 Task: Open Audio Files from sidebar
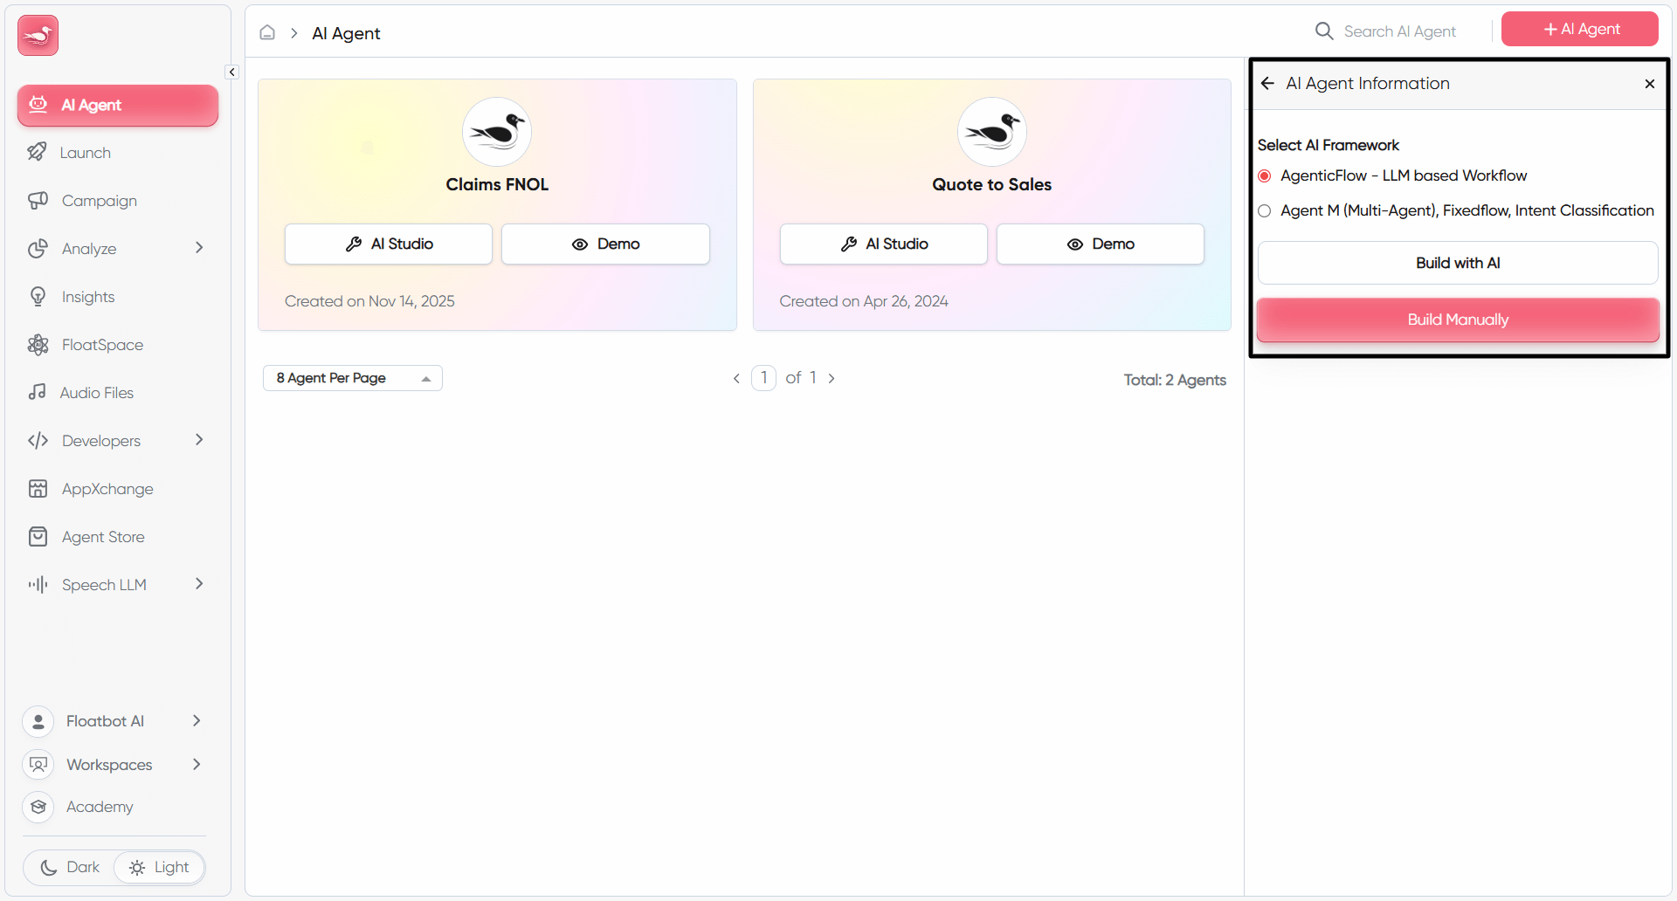(96, 393)
